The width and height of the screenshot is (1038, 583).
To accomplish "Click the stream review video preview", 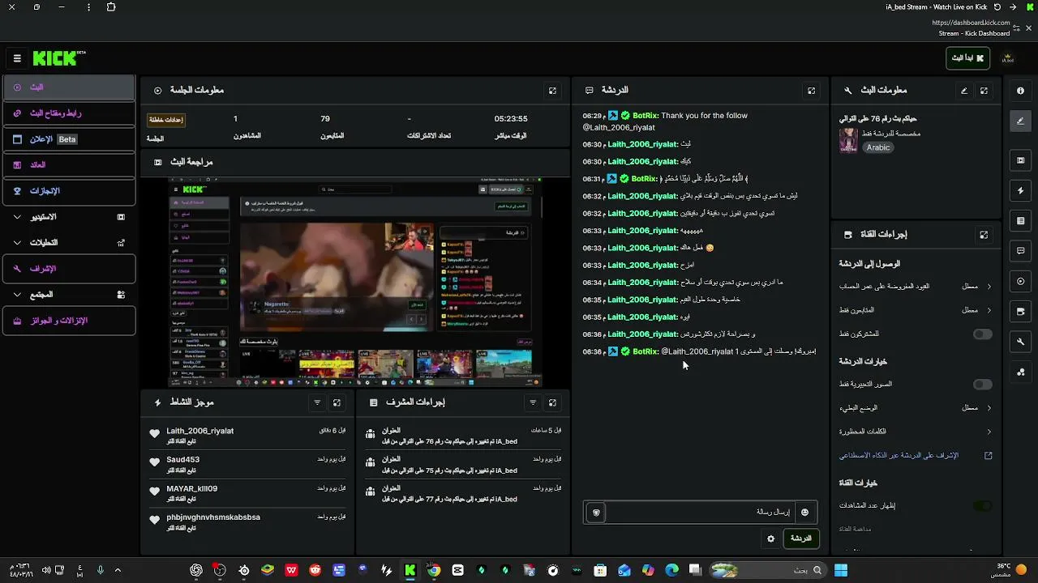I will [x=355, y=283].
